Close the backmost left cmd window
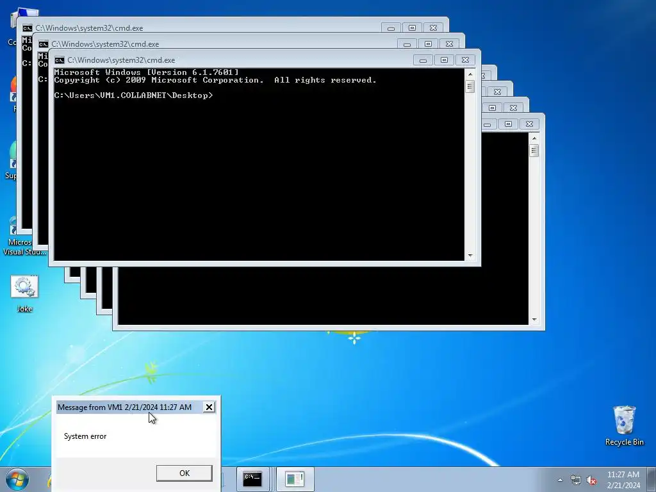 tap(433, 28)
